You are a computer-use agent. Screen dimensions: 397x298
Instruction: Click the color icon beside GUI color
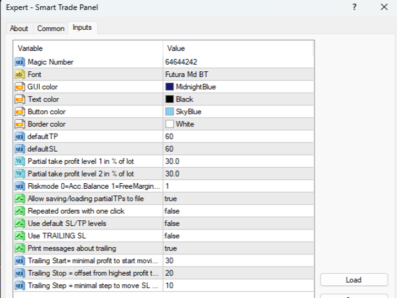(20, 87)
